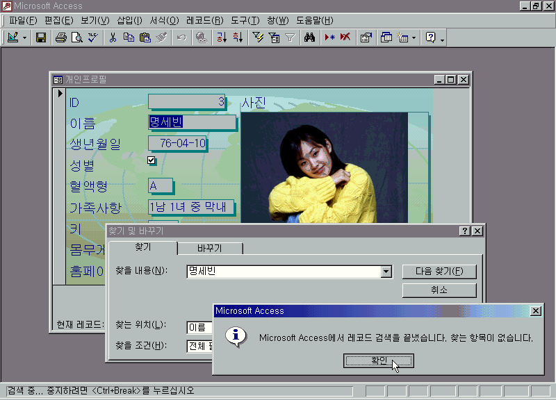
Task: Click the help question mark in 찾기 및 바꾸기
Action: click(464, 231)
